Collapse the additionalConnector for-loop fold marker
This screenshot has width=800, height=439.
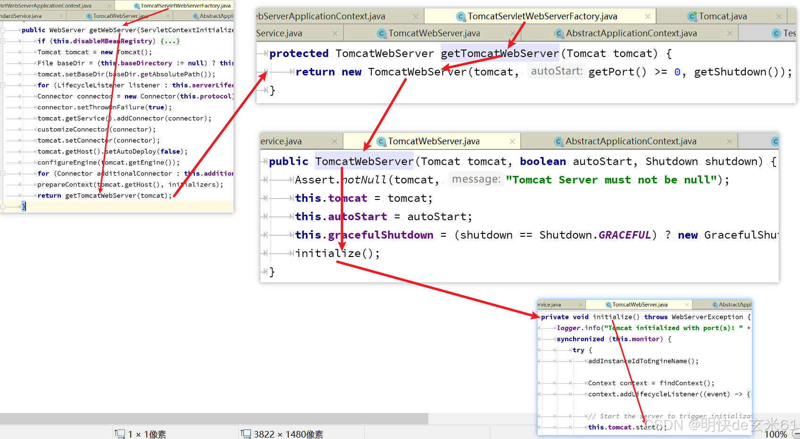[x=3, y=174]
